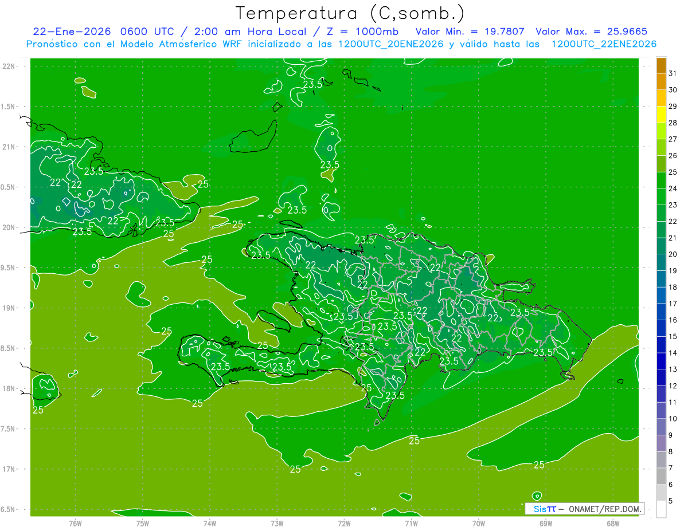
Task: Click the "ONAMET/REP.DOM." credit label
Action: click(x=604, y=509)
